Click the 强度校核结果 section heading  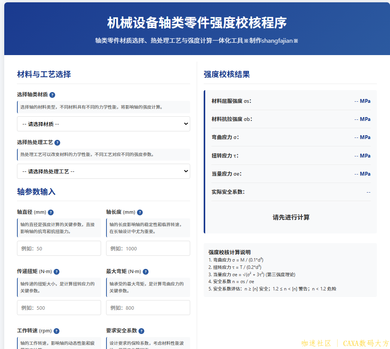click(x=227, y=74)
